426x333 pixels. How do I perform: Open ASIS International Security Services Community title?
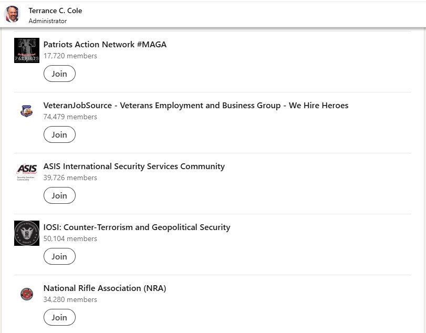[134, 166]
